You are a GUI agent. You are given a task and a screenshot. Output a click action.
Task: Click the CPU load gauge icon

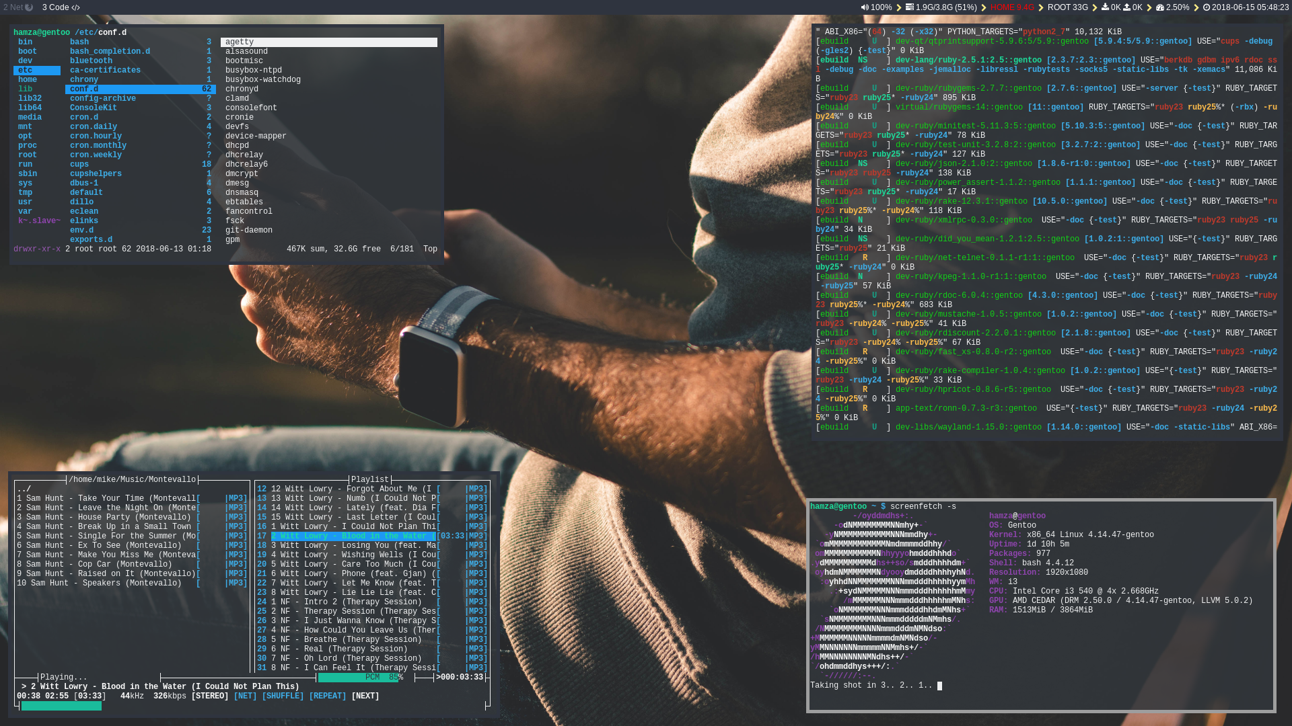[x=1160, y=7]
